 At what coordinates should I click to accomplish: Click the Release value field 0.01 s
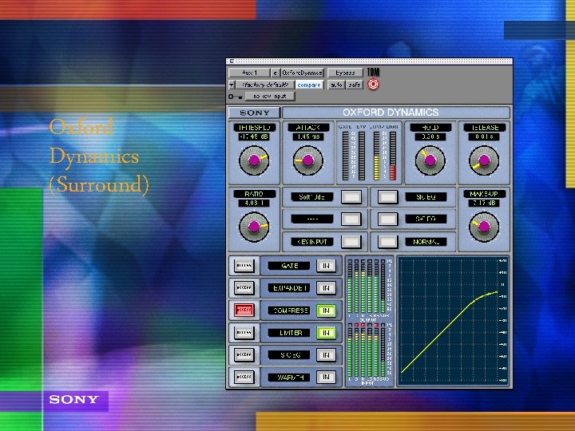[x=484, y=136]
